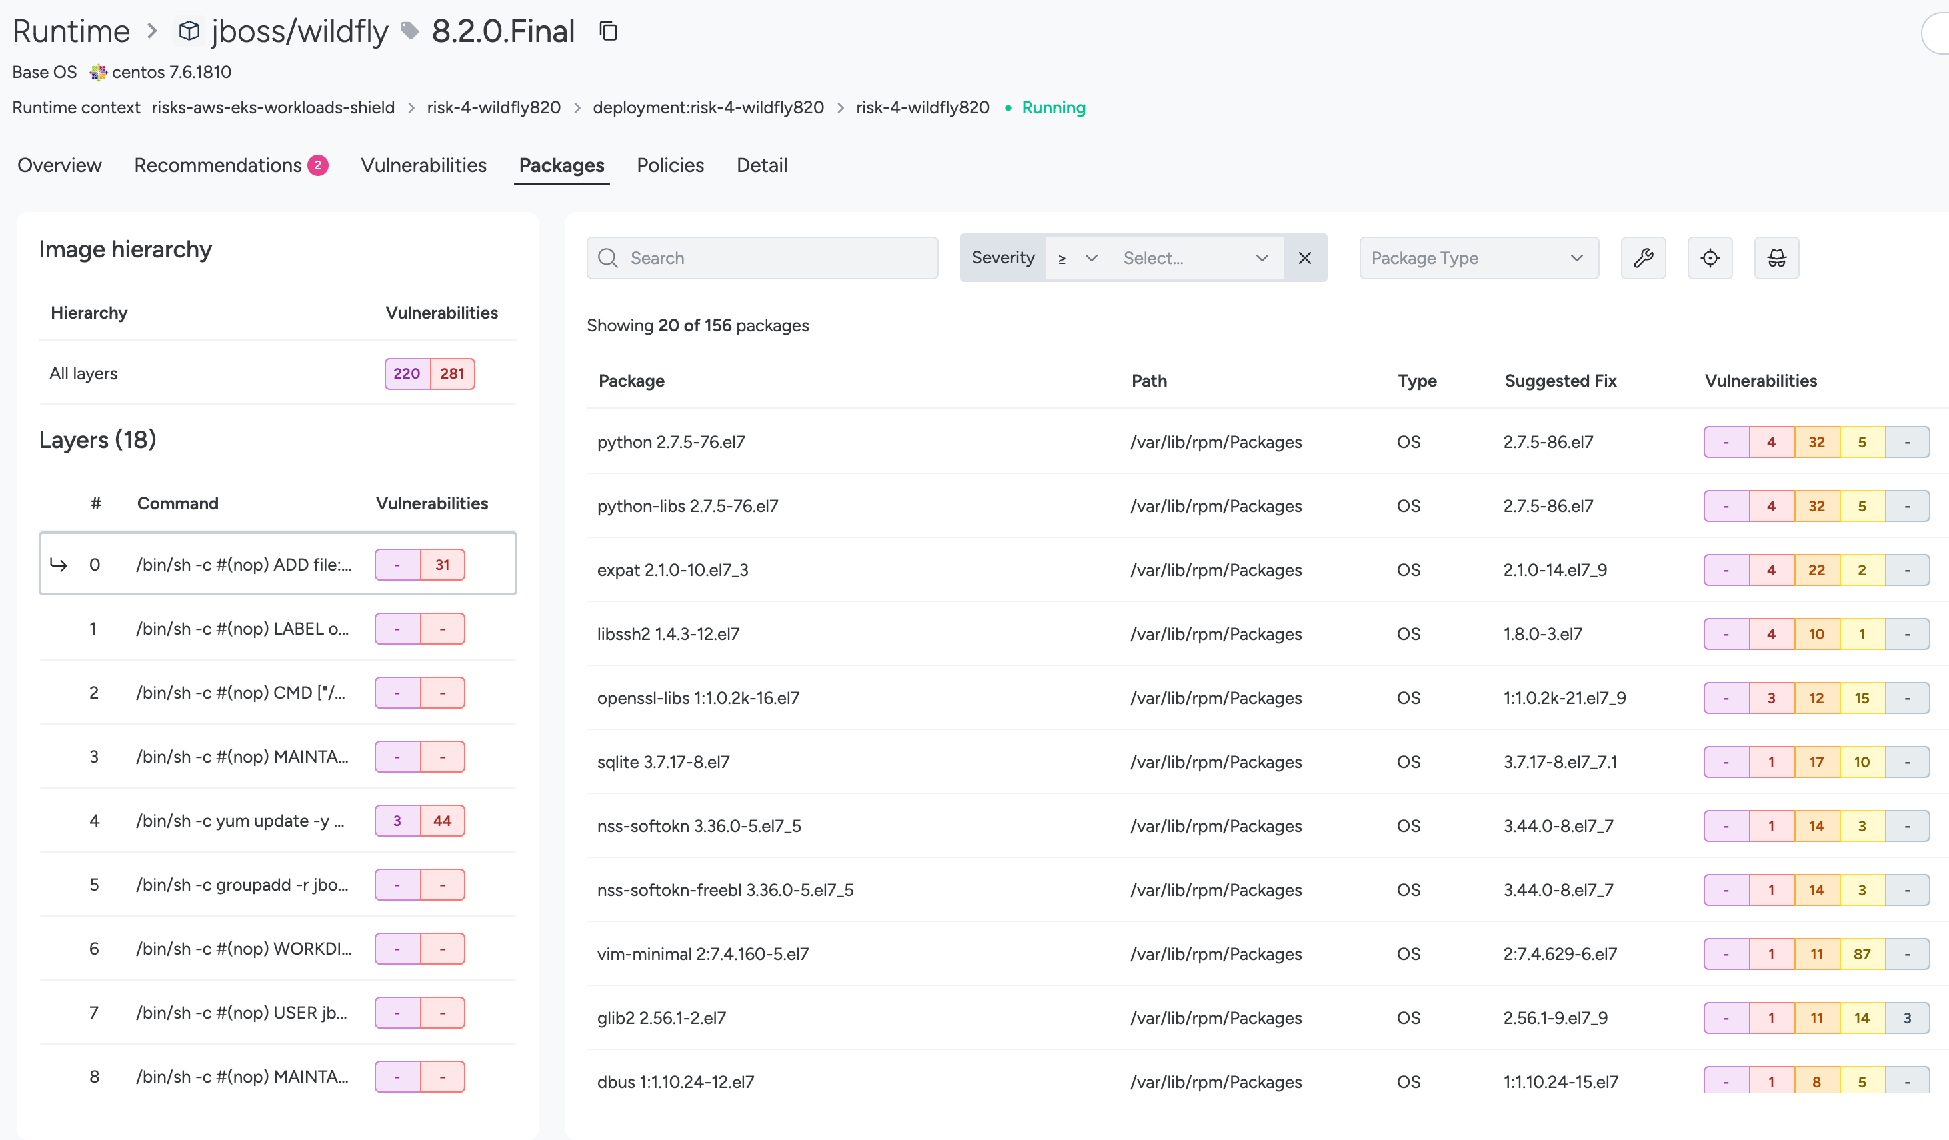The width and height of the screenshot is (1949, 1140).
Task: Click deployment:risk-4-wildfly820 breadcrumb
Action: [x=708, y=107]
